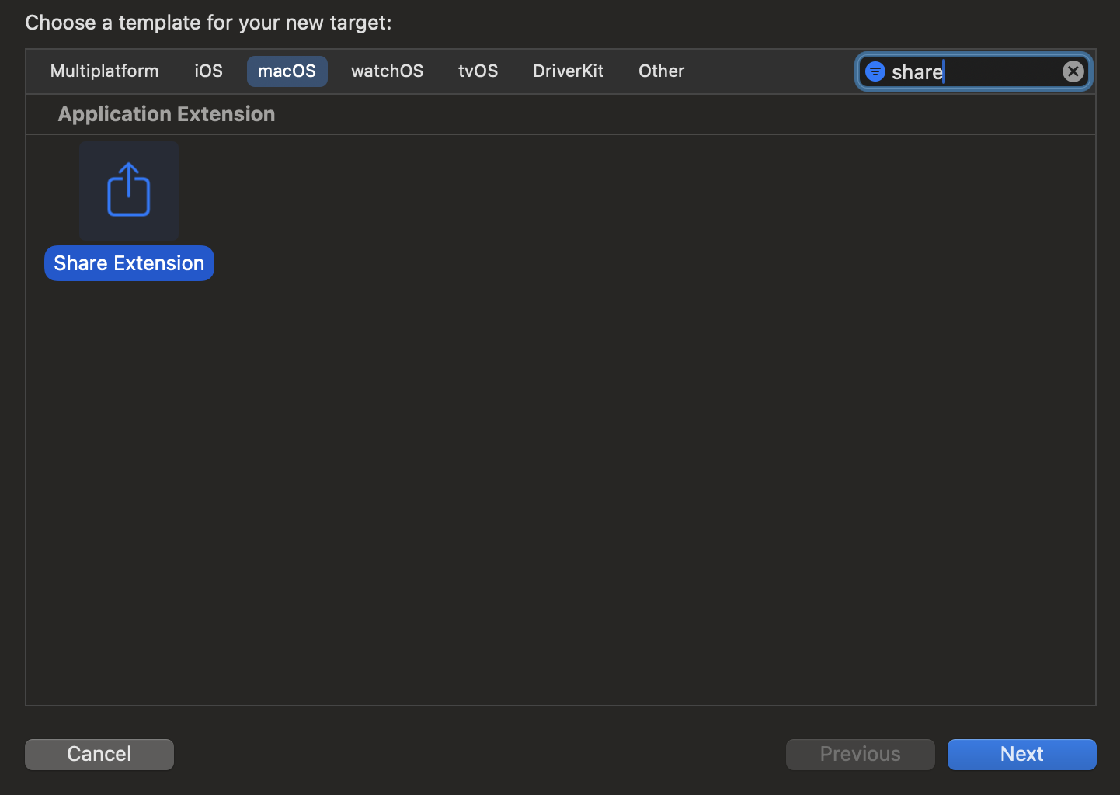Screen dimensions: 1120x795
Task: Click the clear (X) icon in search field
Action: 1073,71
